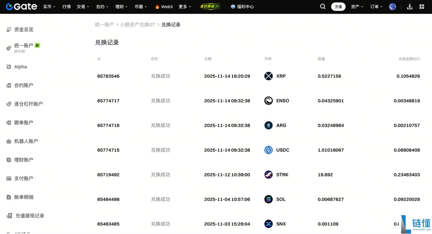The image size is (432, 234).
Task: Select 充值提现记录 in the sidebar
Action: (x=30, y=216)
